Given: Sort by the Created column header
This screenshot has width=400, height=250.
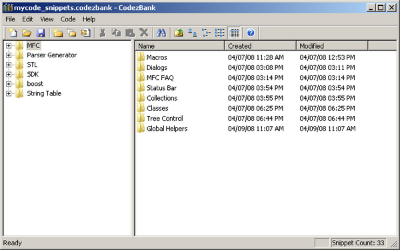Looking at the screenshot, I should [x=261, y=46].
